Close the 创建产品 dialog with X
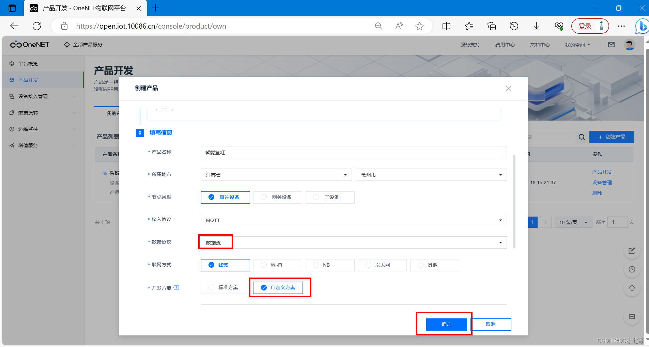649x347 pixels. (x=509, y=88)
